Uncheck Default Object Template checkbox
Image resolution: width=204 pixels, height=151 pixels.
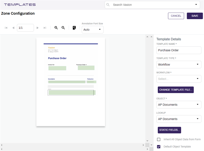(x=159, y=147)
